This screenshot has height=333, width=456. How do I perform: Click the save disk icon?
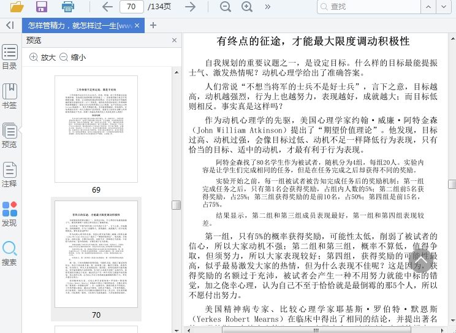(42, 7)
